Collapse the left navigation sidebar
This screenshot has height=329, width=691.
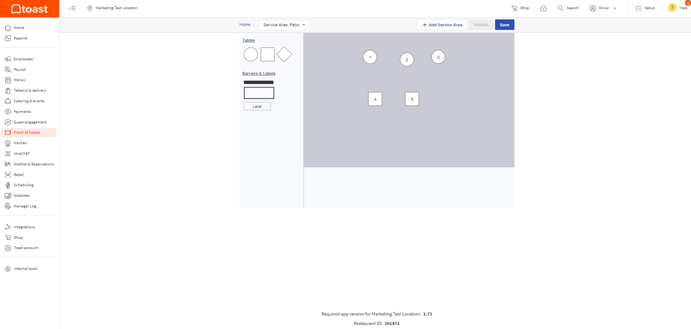tap(72, 8)
